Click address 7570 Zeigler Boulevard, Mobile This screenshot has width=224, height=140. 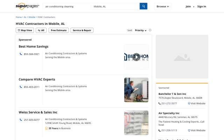pos(180,98)
